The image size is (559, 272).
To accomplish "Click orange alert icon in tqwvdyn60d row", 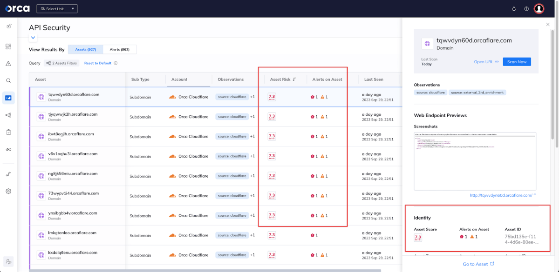I will point(322,97).
